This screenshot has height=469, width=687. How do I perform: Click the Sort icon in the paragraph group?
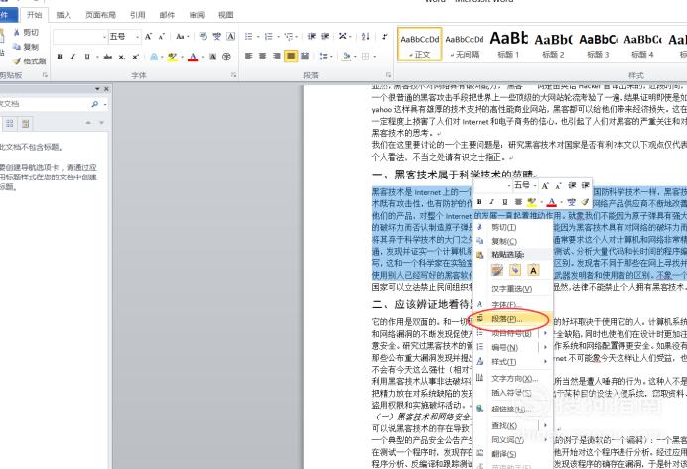(366, 37)
